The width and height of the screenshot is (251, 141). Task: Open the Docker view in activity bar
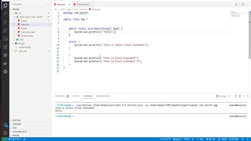(x=5, y=63)
